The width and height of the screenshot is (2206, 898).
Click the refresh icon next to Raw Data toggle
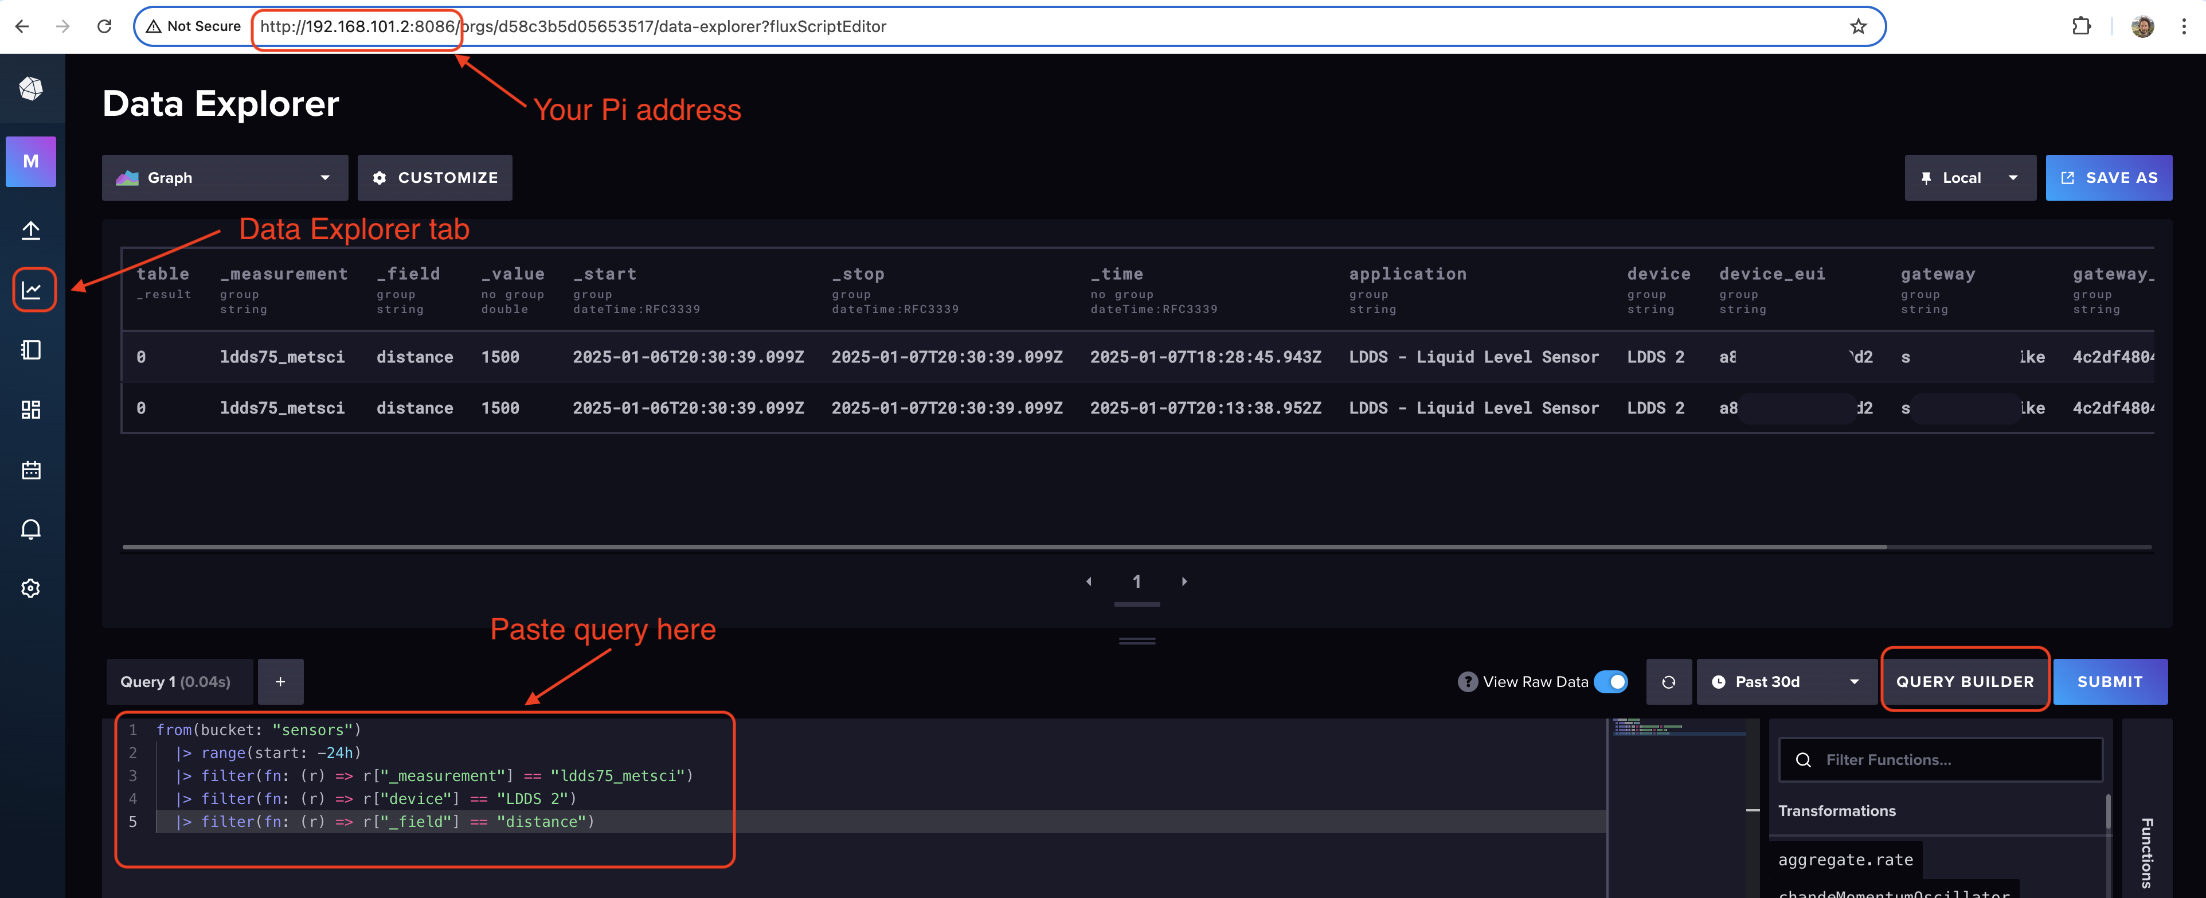pyautogui.click(x=1669, y=682)
